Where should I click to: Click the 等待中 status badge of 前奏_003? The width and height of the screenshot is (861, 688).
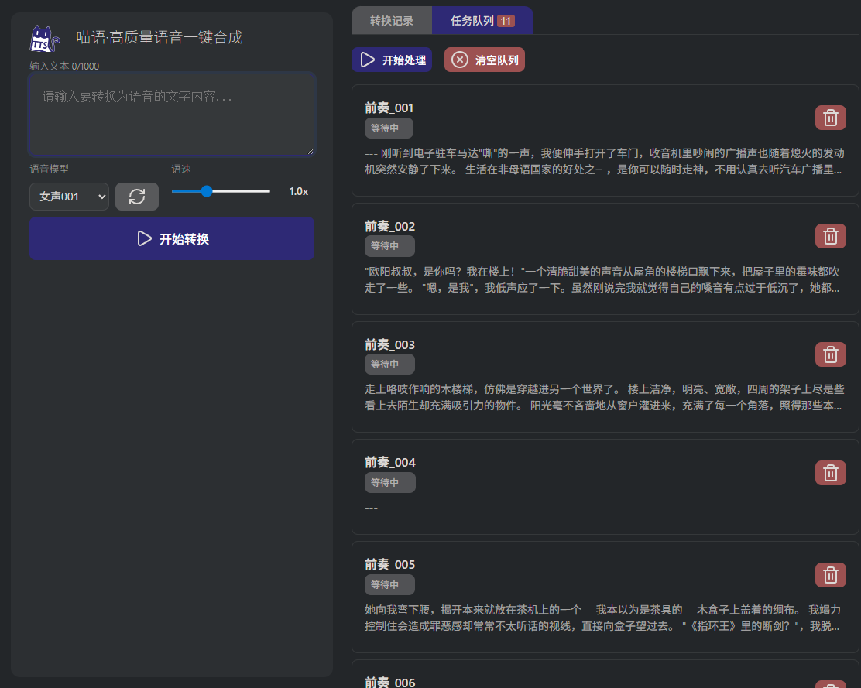[389, 365]
